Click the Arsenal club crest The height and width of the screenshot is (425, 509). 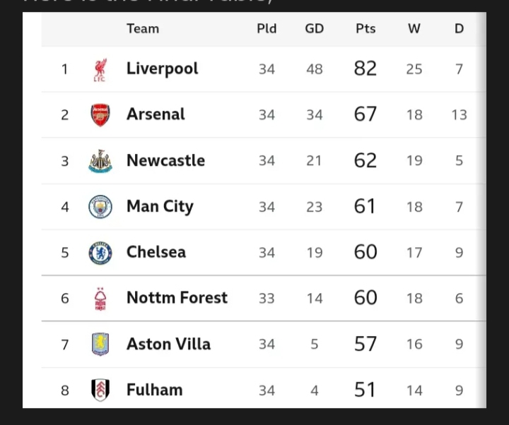tap(100, 115)
